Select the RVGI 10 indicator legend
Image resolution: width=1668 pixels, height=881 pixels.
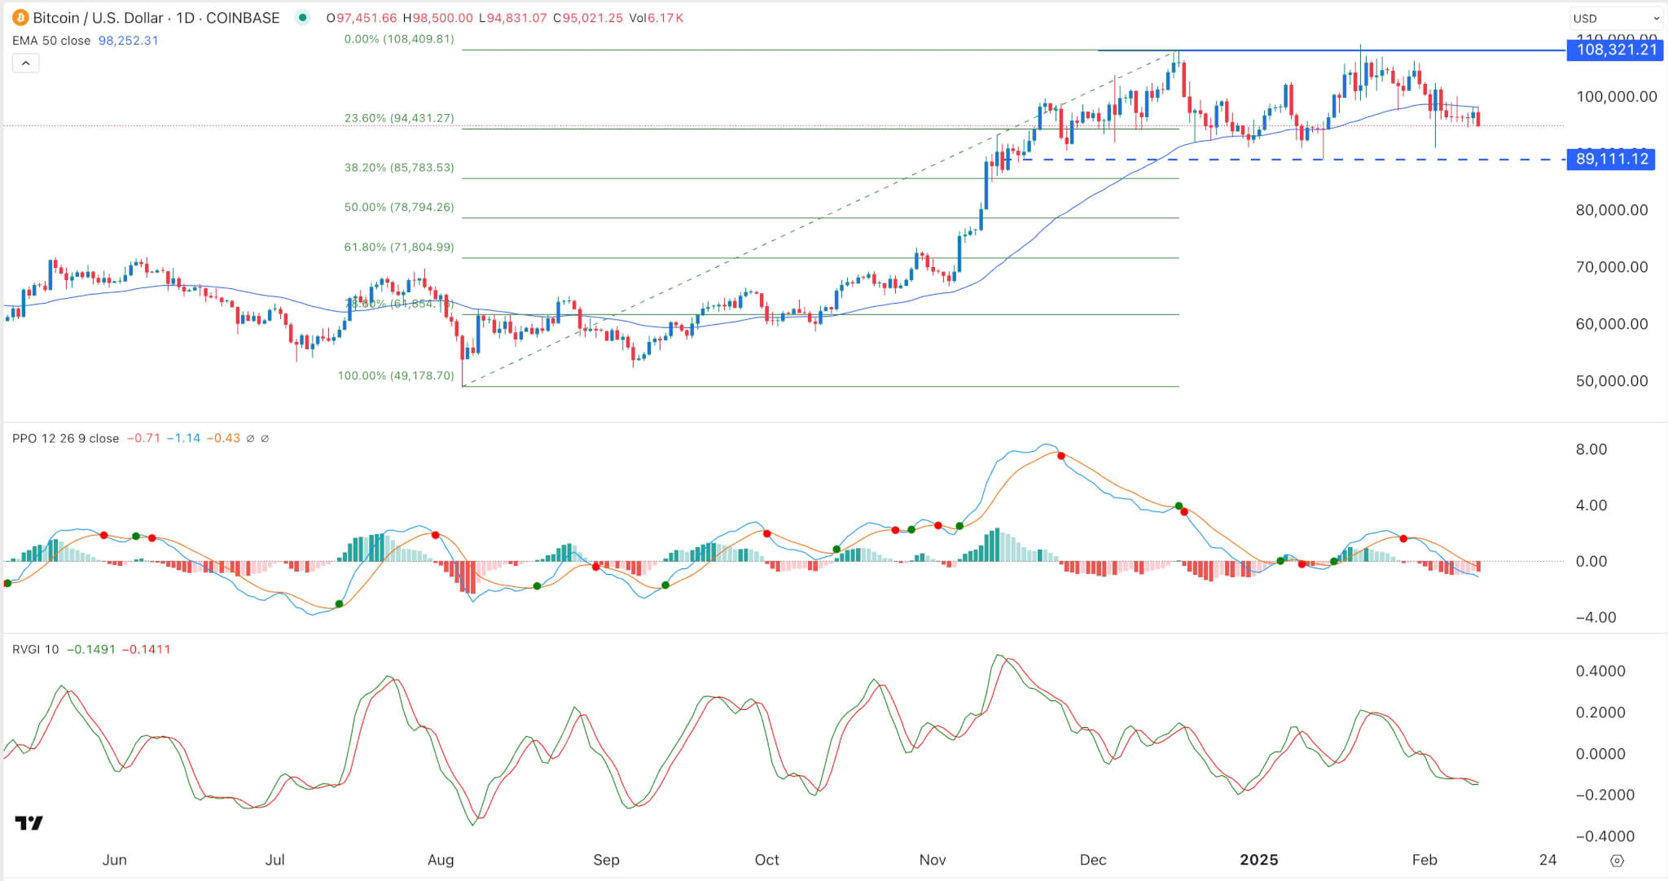coord(36,650)
